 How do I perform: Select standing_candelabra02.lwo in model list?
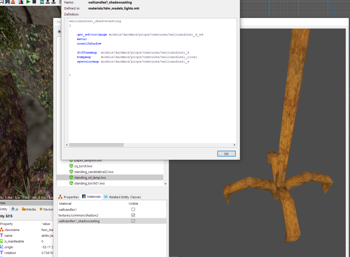point(94,172)
